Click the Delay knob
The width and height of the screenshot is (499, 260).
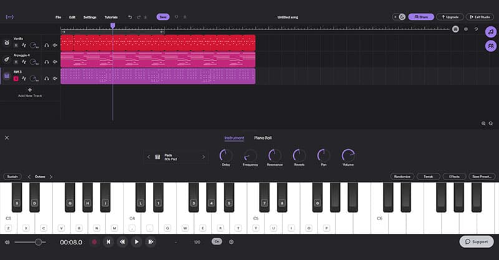pyautogui.click(x=226, y=155)
